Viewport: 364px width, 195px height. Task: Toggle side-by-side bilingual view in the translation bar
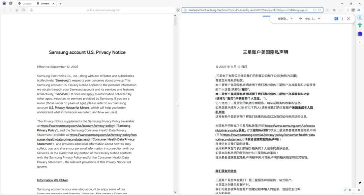336,18
